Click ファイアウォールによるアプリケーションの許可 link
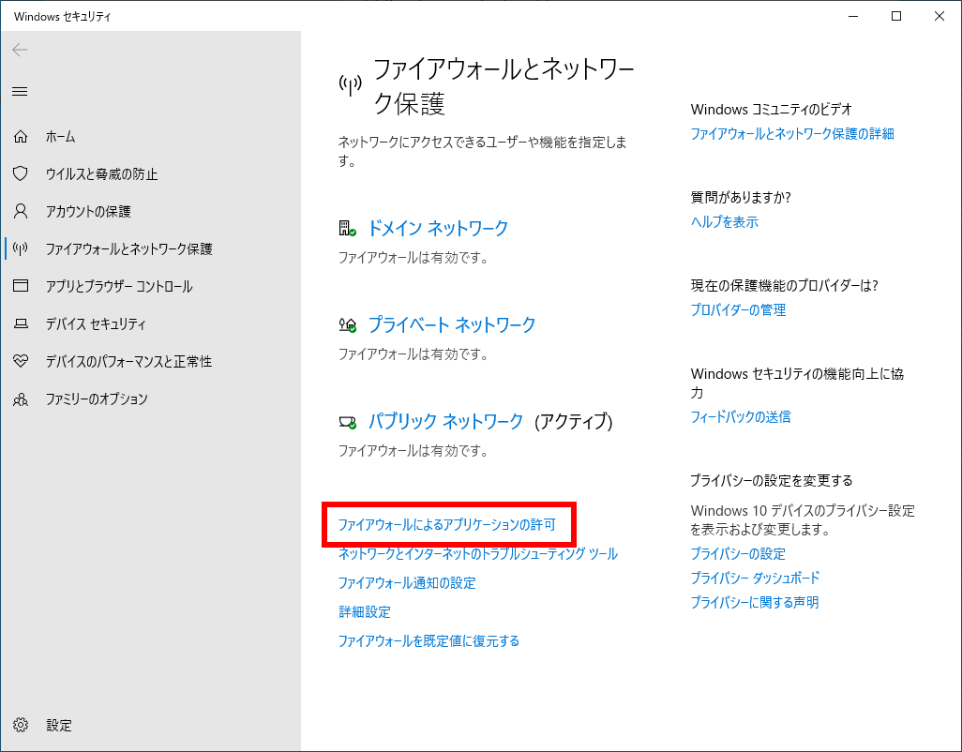 [446, 524]
